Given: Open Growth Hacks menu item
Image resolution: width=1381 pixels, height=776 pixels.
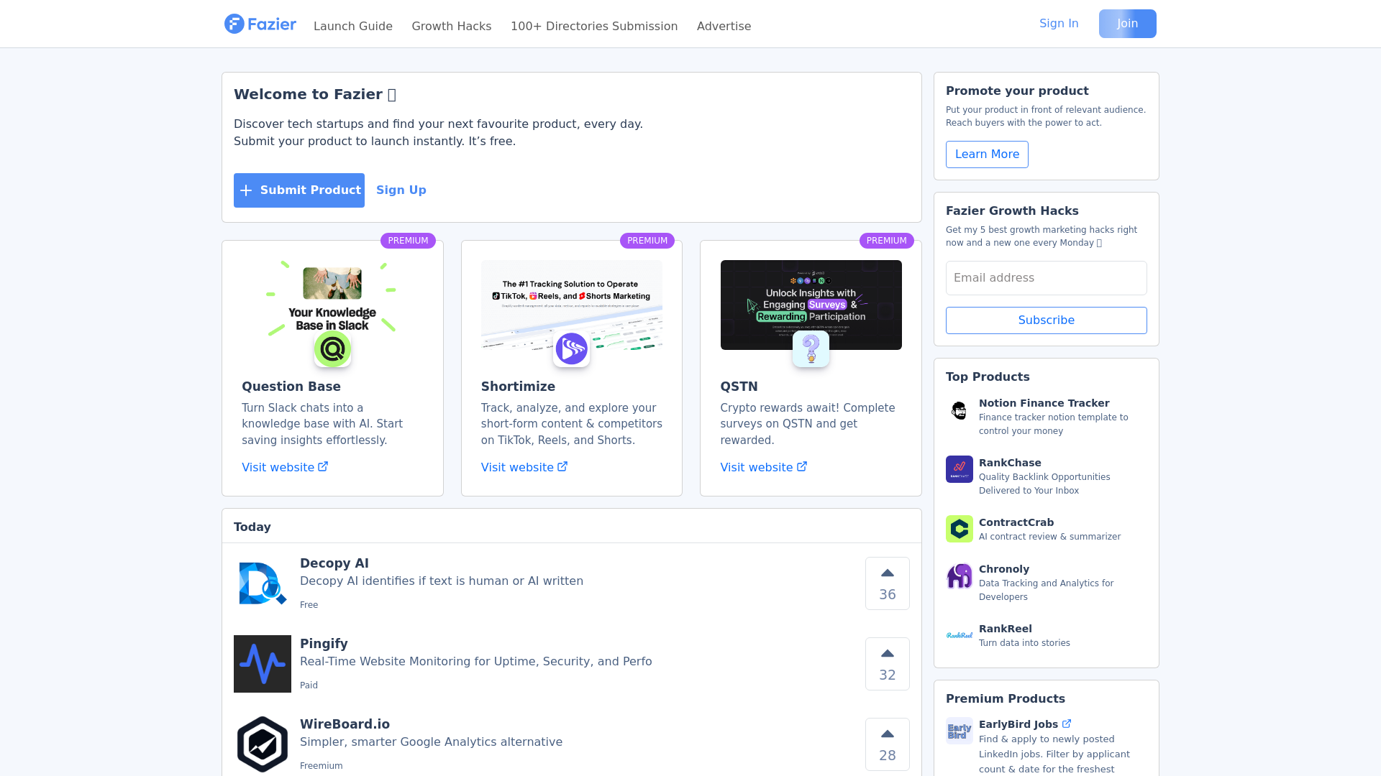Looking at the screenshot, I should coord(452,26).
